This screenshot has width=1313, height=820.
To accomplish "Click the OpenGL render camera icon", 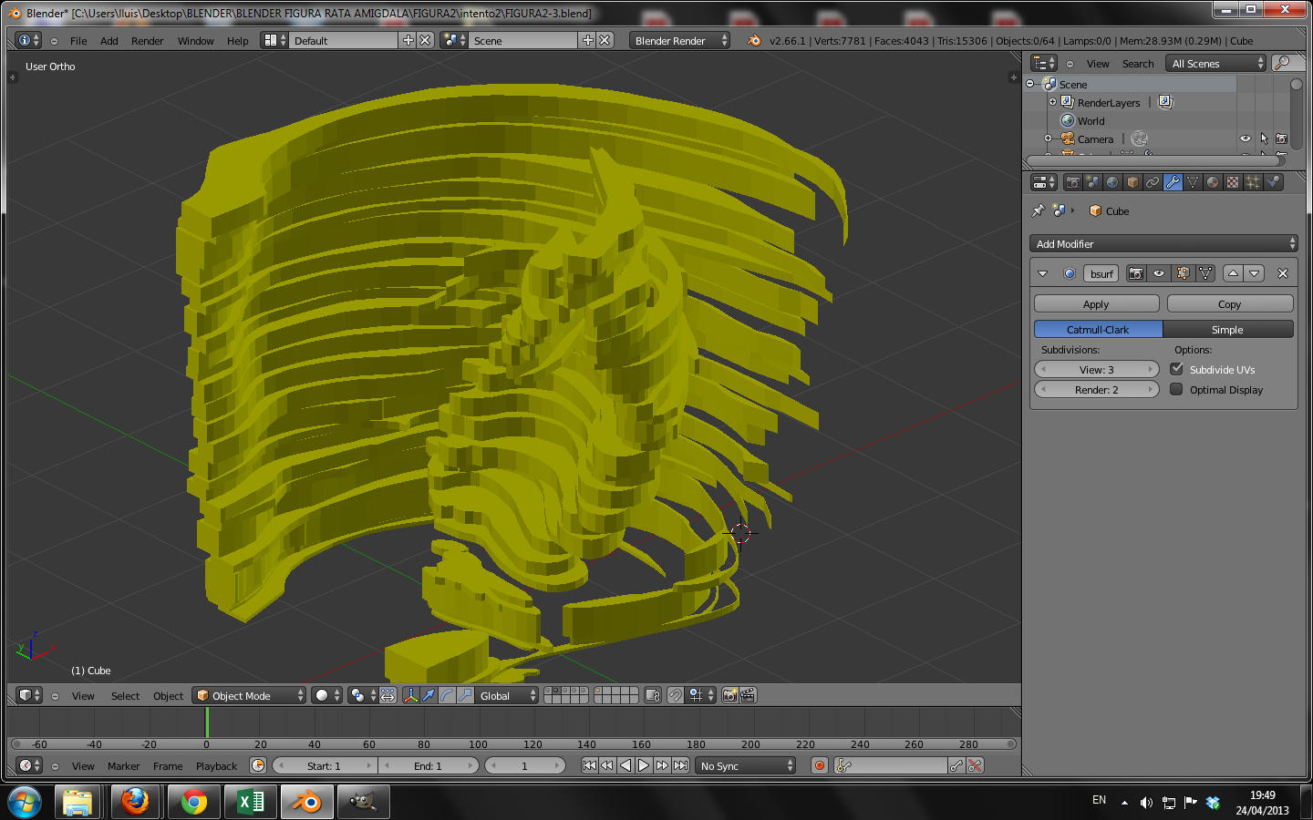I will tap(729, 695).
